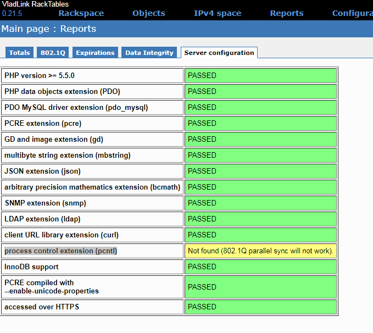This screenshot has height=333, width=373.
Task: Click the PASSED cell for InnoDB support
Action: coord(260,267)
